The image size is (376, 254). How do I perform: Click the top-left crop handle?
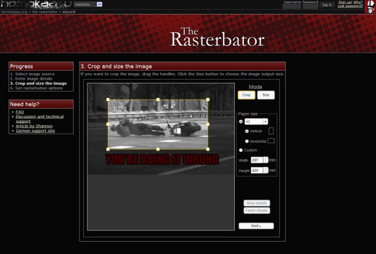pyautogui.click(x=108, y=99)
